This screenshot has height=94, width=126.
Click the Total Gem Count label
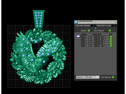coord(104,26)
